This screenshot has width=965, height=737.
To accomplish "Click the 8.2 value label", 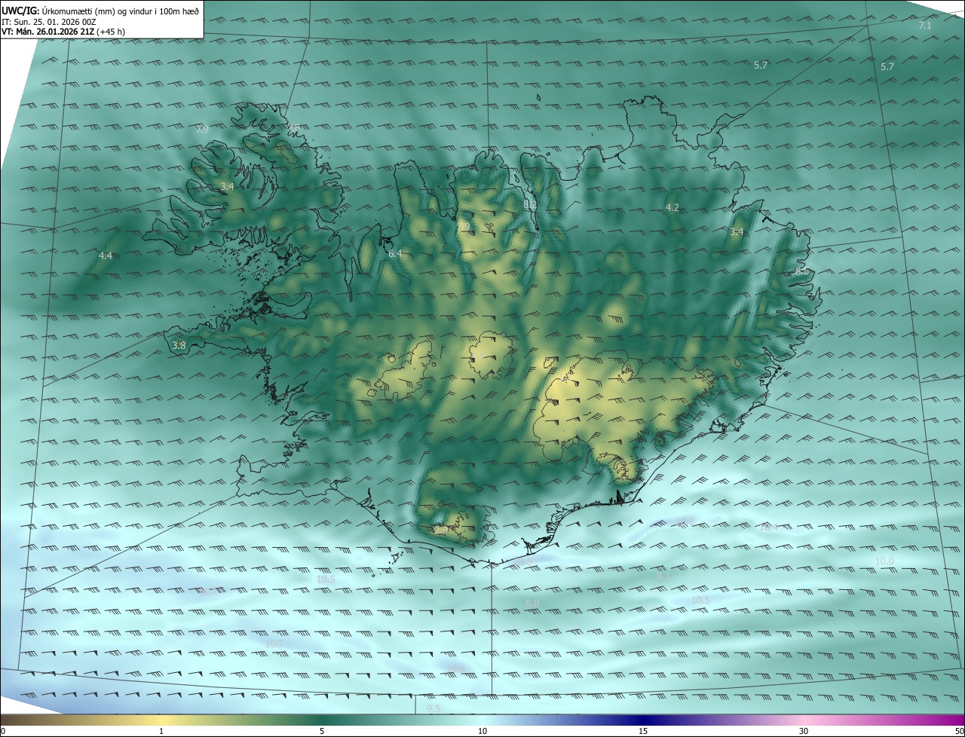I will tap(530, 205).
